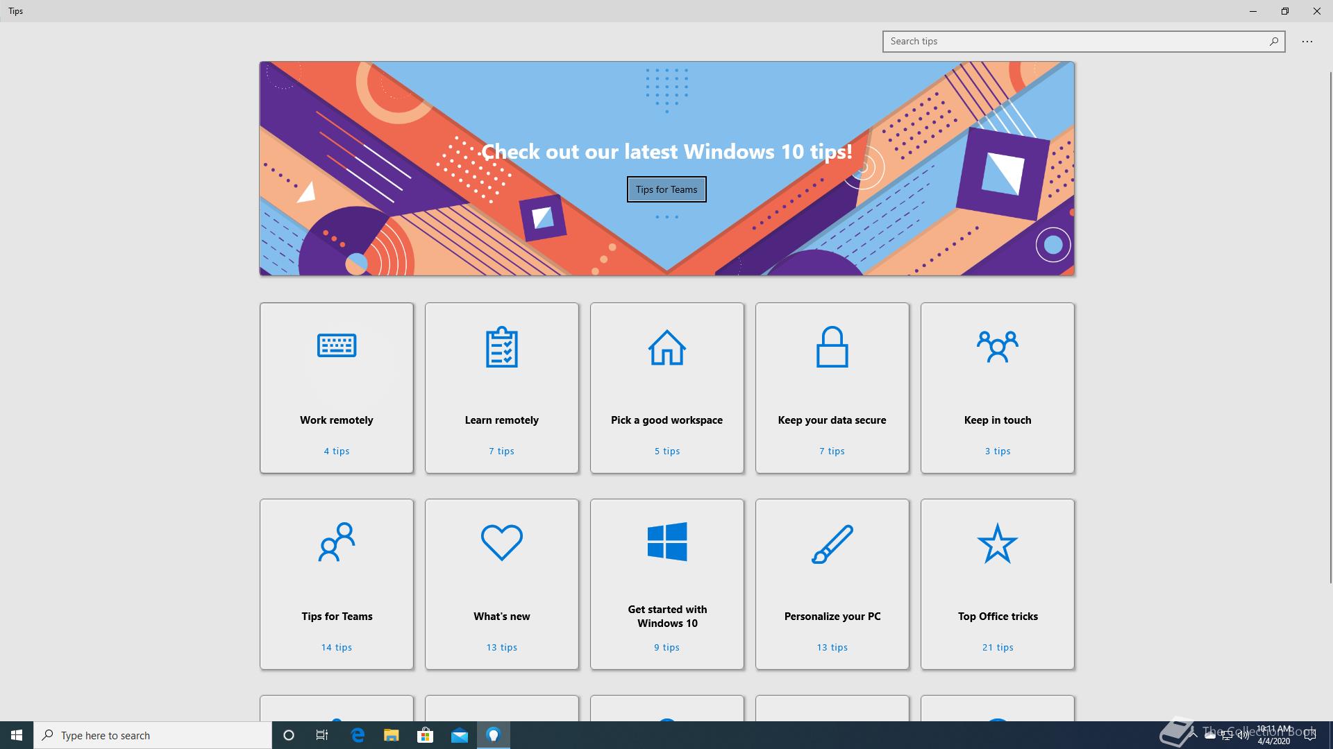Open the '13 tips' link under What's new
The width and height of the screenshot is (1333, 749).
tap(501, 647)
